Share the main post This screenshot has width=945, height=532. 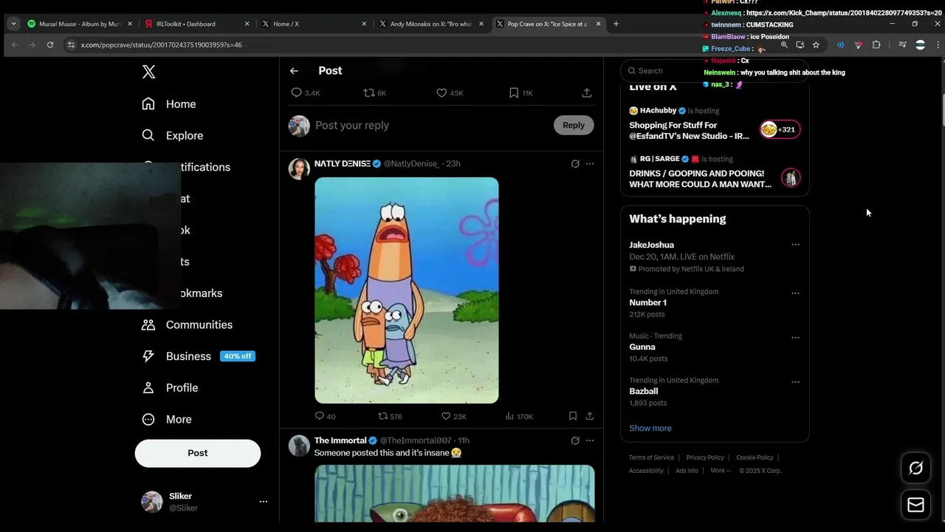[x=587, y=93]
